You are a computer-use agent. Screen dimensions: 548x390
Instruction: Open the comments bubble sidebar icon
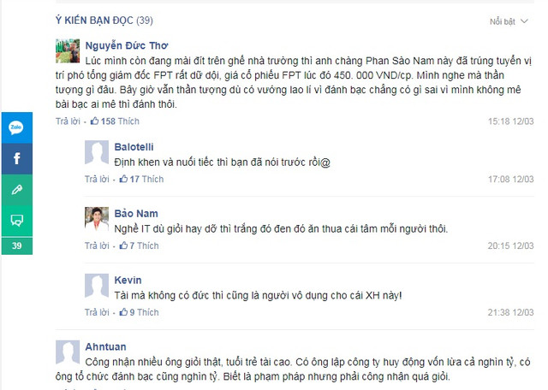[x=17, y=221]
